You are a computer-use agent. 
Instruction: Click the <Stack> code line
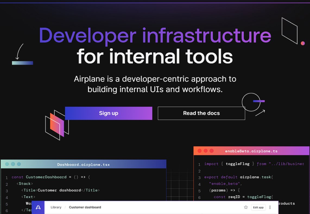click(25, 184)
